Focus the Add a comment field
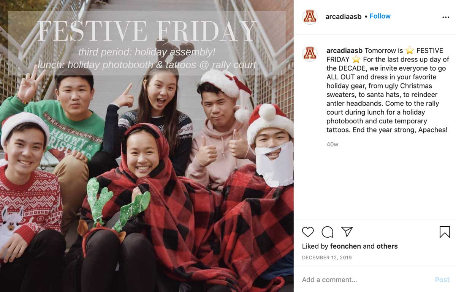Screen dimensions: 456x292 click(365, 280)
